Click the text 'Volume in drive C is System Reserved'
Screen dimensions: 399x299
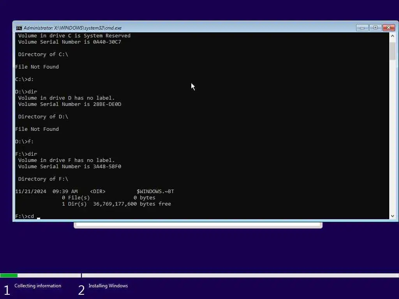tap(74, 36)
